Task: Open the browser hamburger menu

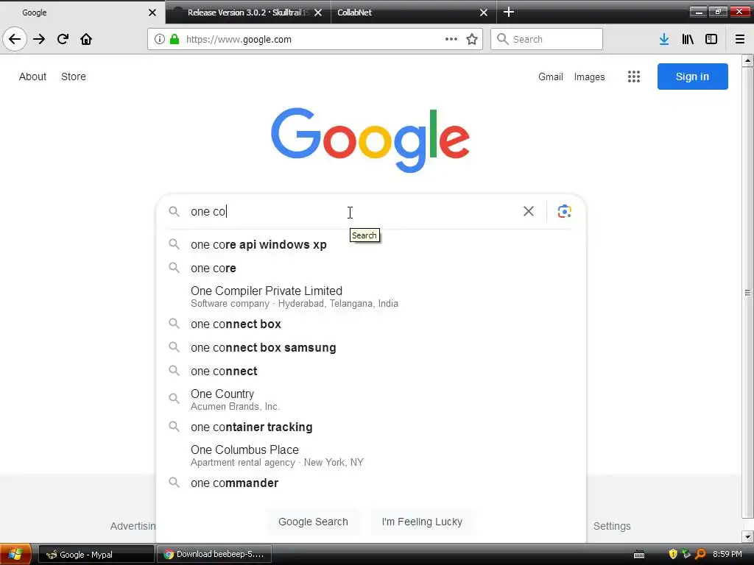Action: [739, 40]
